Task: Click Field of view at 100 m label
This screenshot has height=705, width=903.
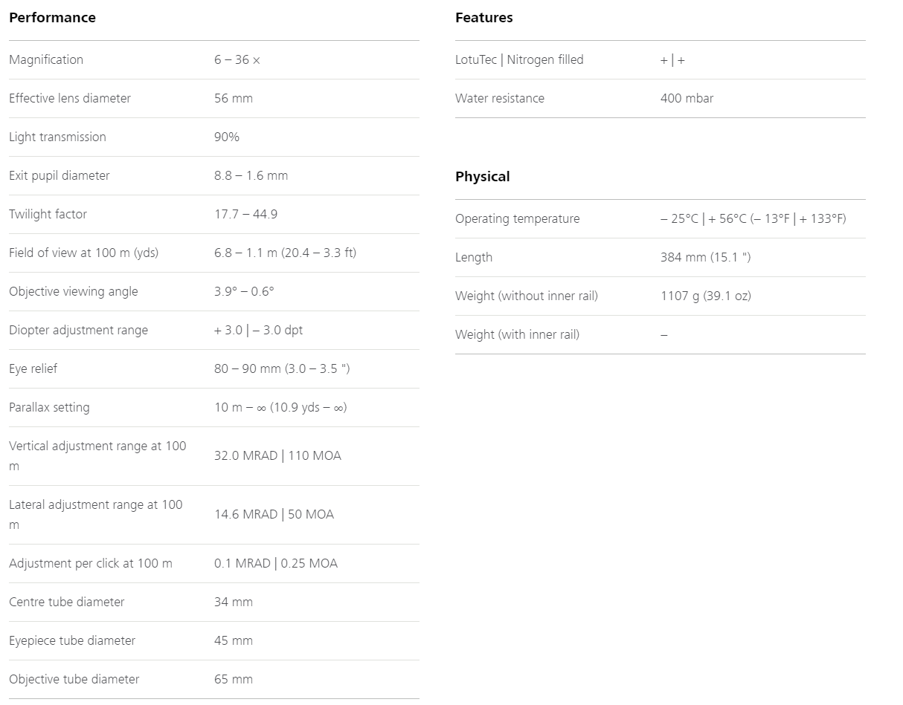Action: coord(84,253)
